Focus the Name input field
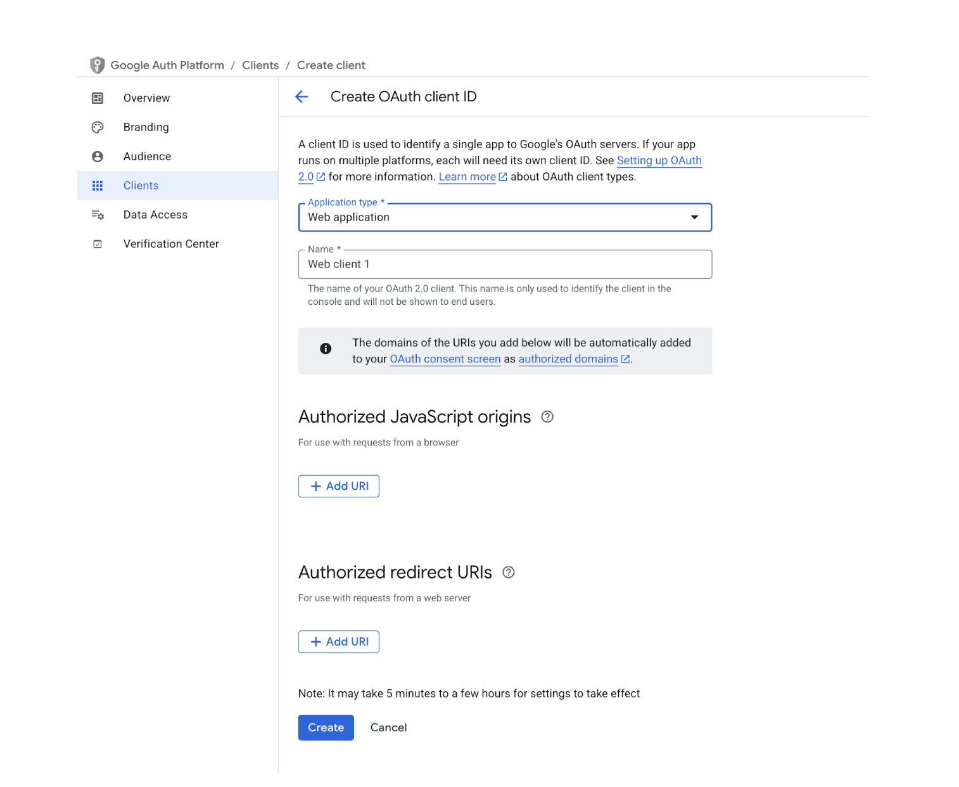The width and height of the screenshot is (959, 787). 505,264
